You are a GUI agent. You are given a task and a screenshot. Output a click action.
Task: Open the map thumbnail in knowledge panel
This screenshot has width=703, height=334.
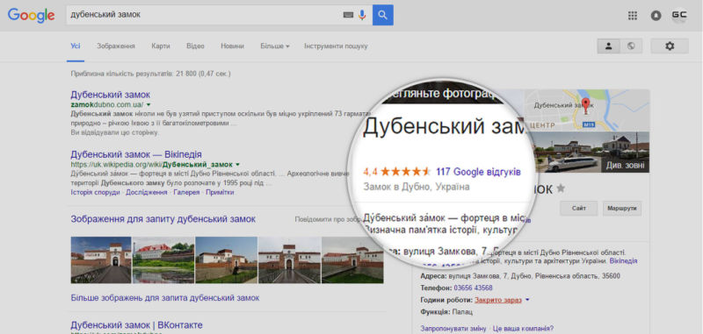click(587, 110)
